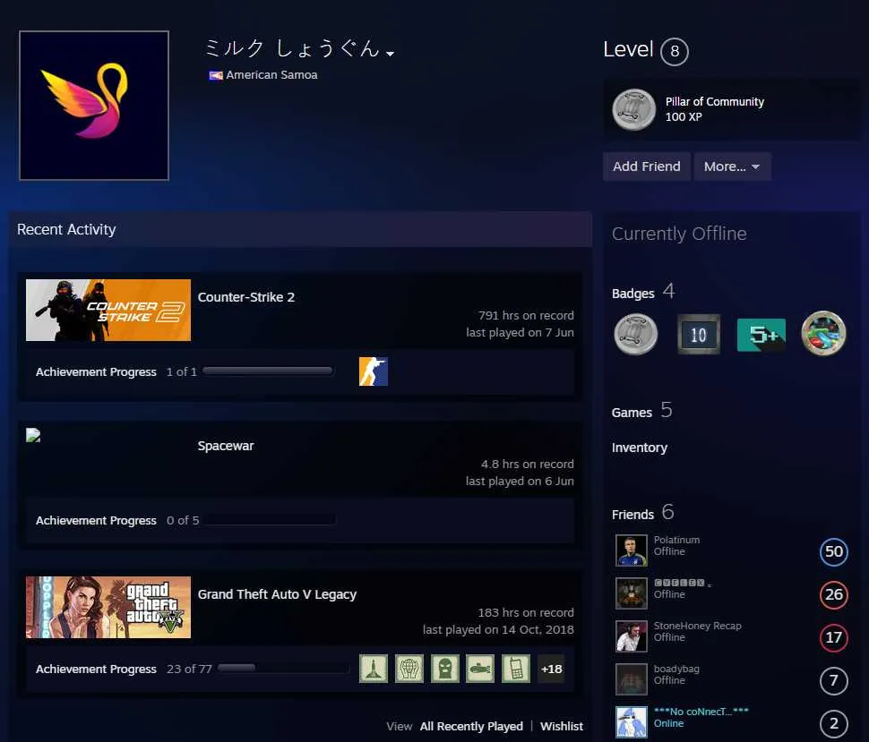The width and height of the screenshot is (869, 742).
Task: Open Grand Theft Auto V Legacy title link
Action: [x=277, y=594]
